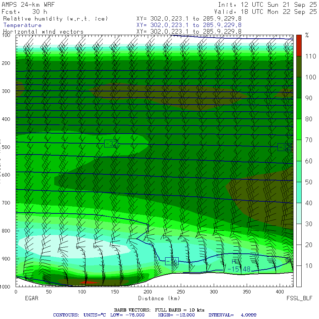This screenshot has height=319, width=319.
Task: Click the Horizontal wind vectors label
Action: pos(43,32)
